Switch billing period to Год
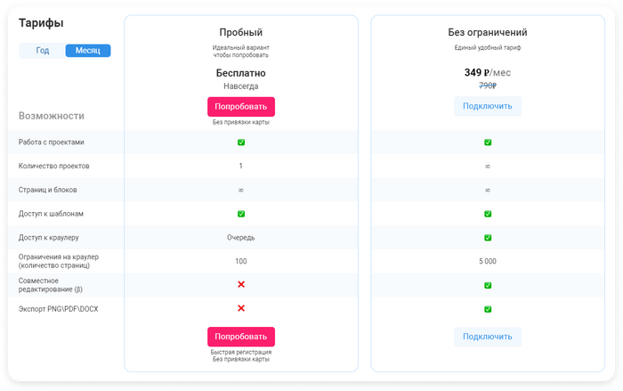The image size is (623, 391). pyautogui.click(x=43, y=51)
